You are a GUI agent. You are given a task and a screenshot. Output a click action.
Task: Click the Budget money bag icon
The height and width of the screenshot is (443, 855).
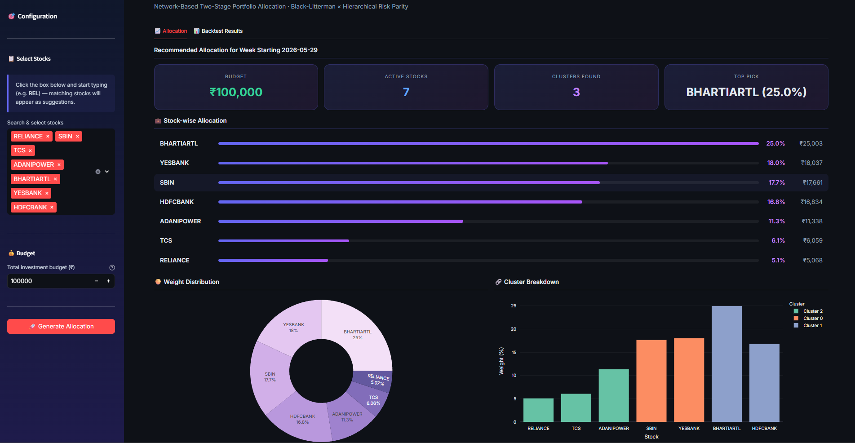[11, 253]
